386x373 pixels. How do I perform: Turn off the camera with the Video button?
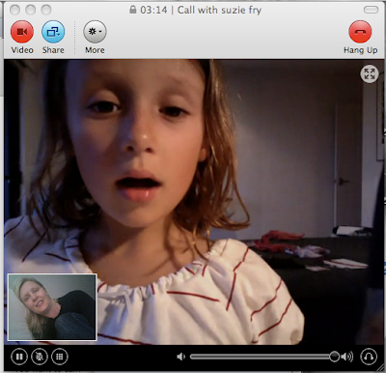(22, 32)
